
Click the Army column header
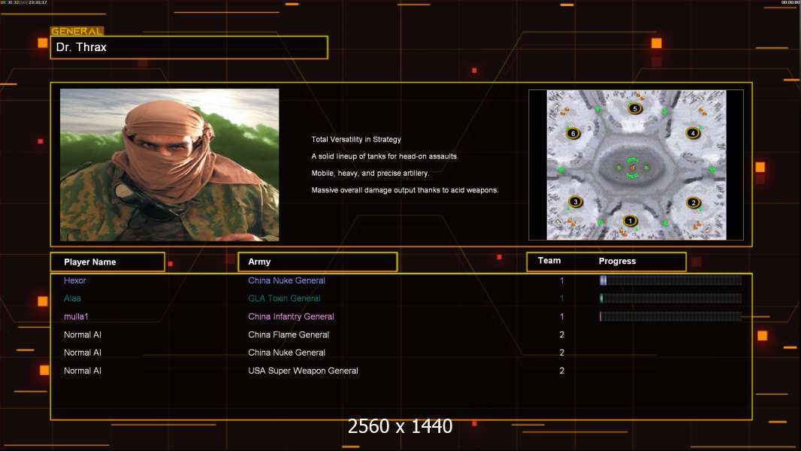pos(318,262)
